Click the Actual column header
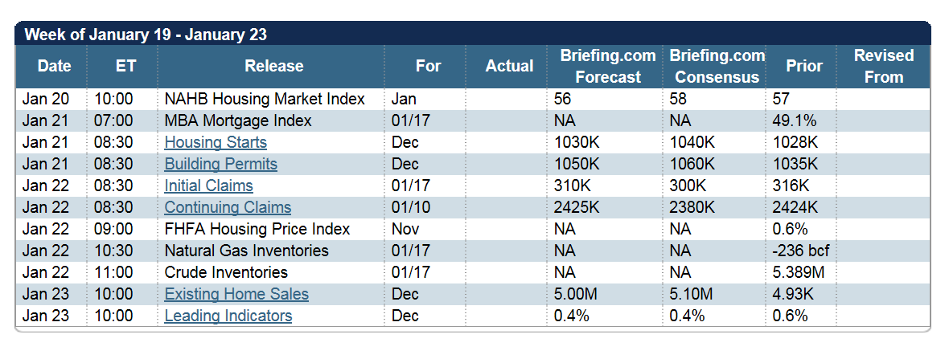 (509, 66)
